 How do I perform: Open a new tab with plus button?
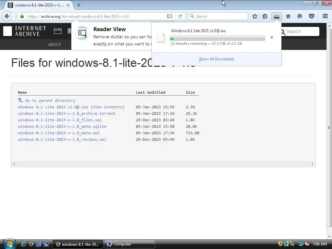78,5
